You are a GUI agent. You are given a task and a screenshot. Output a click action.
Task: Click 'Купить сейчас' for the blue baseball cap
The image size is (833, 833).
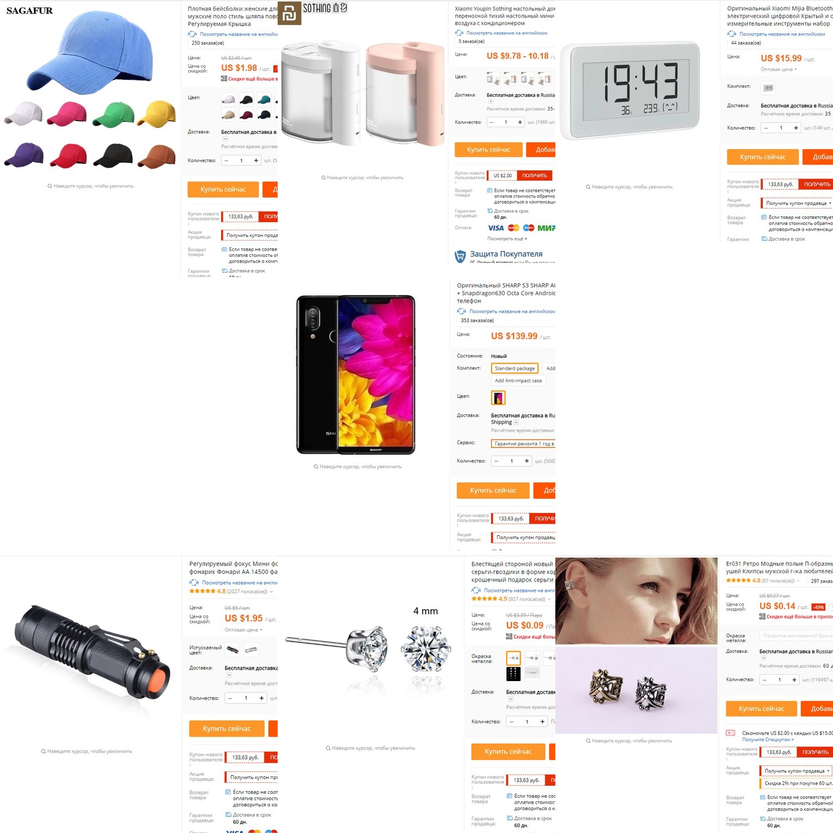pos(223,189)
